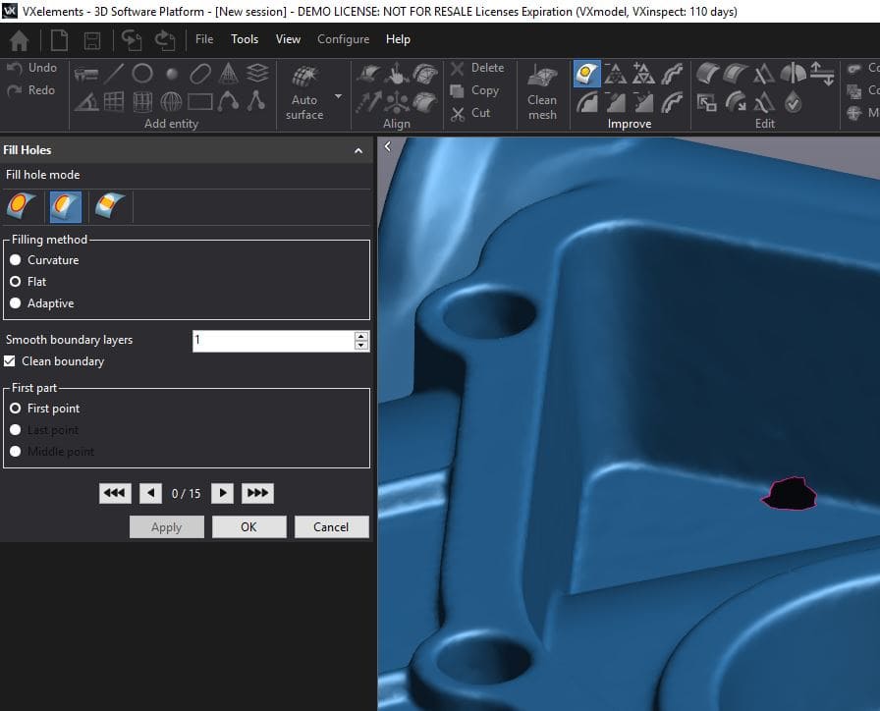880x711 pixels.
Task: Open the Tools menu
Action: point(245,39)
